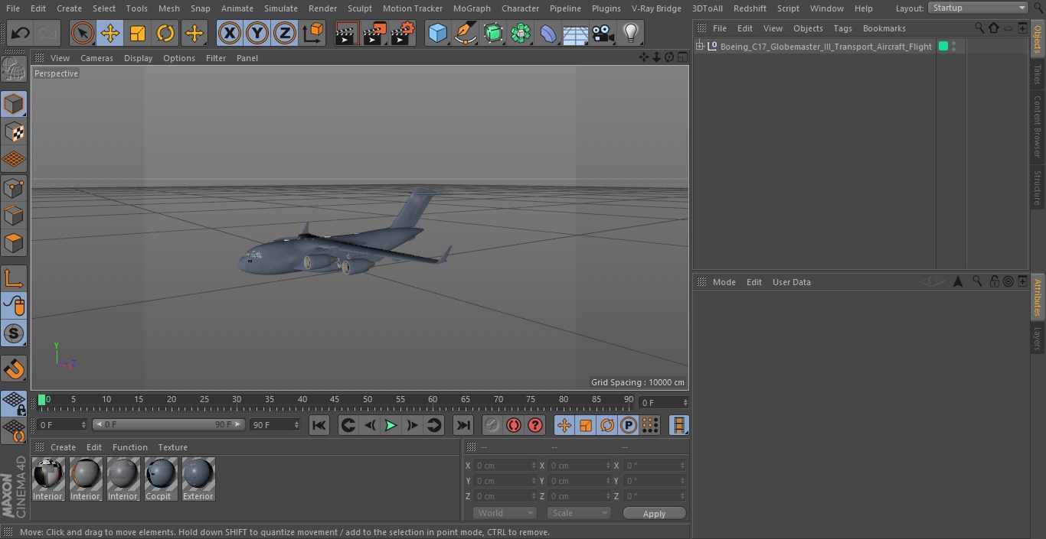Viewport: 1046px width, 539px height.
Task: Open the Layout dropdown showing Startup
Action: point(978,8)
